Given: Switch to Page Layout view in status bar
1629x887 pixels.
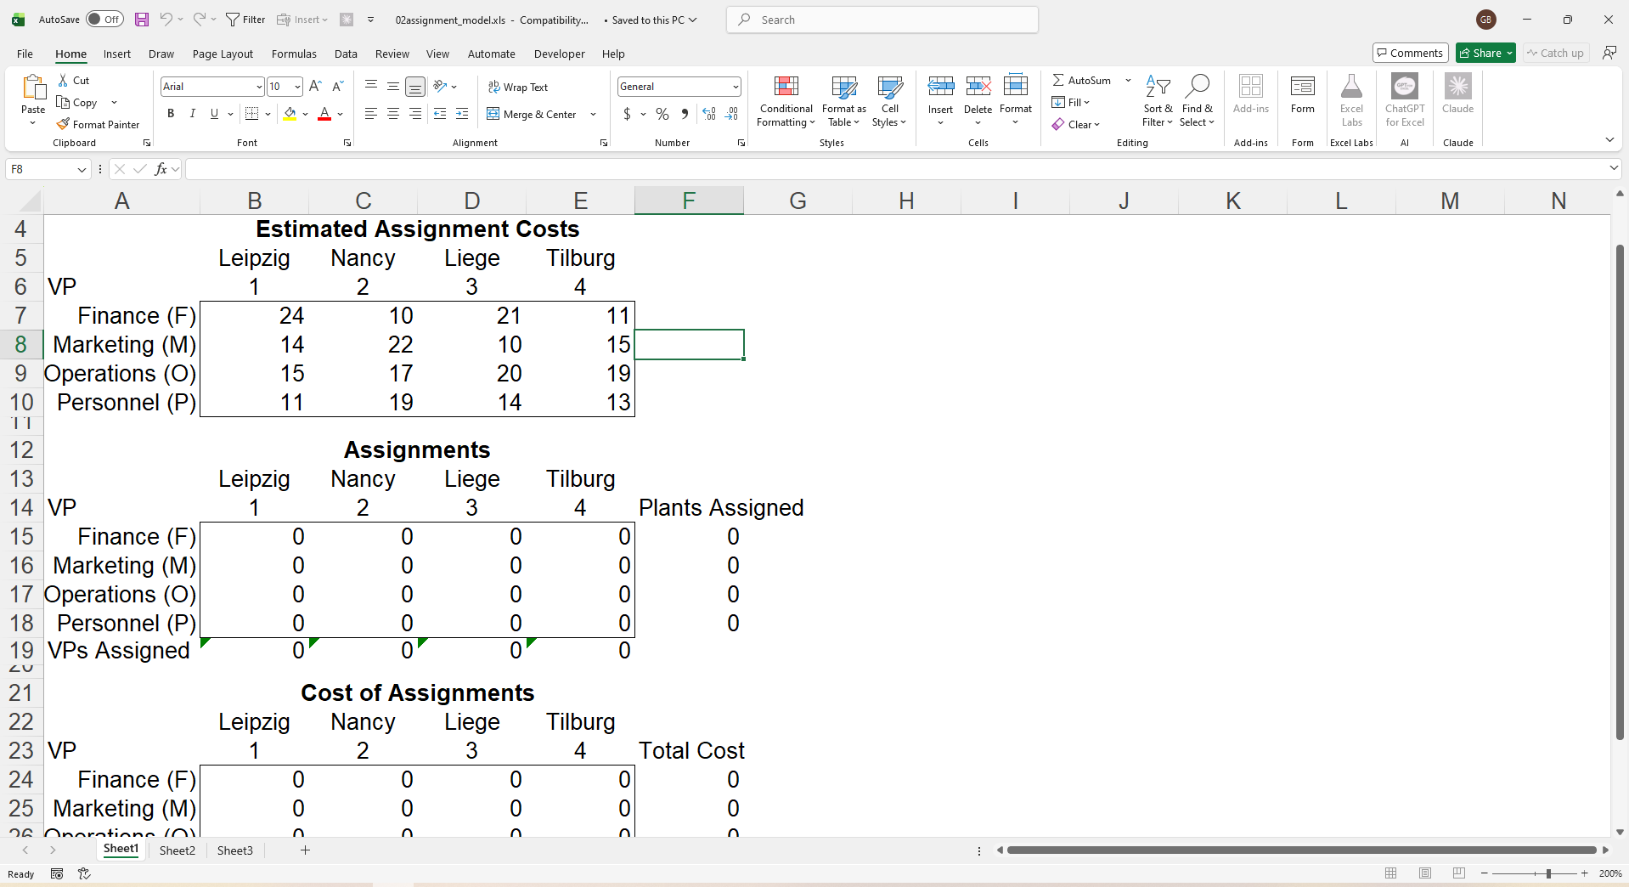Looking at the screenshot, I should [1425, 873].
